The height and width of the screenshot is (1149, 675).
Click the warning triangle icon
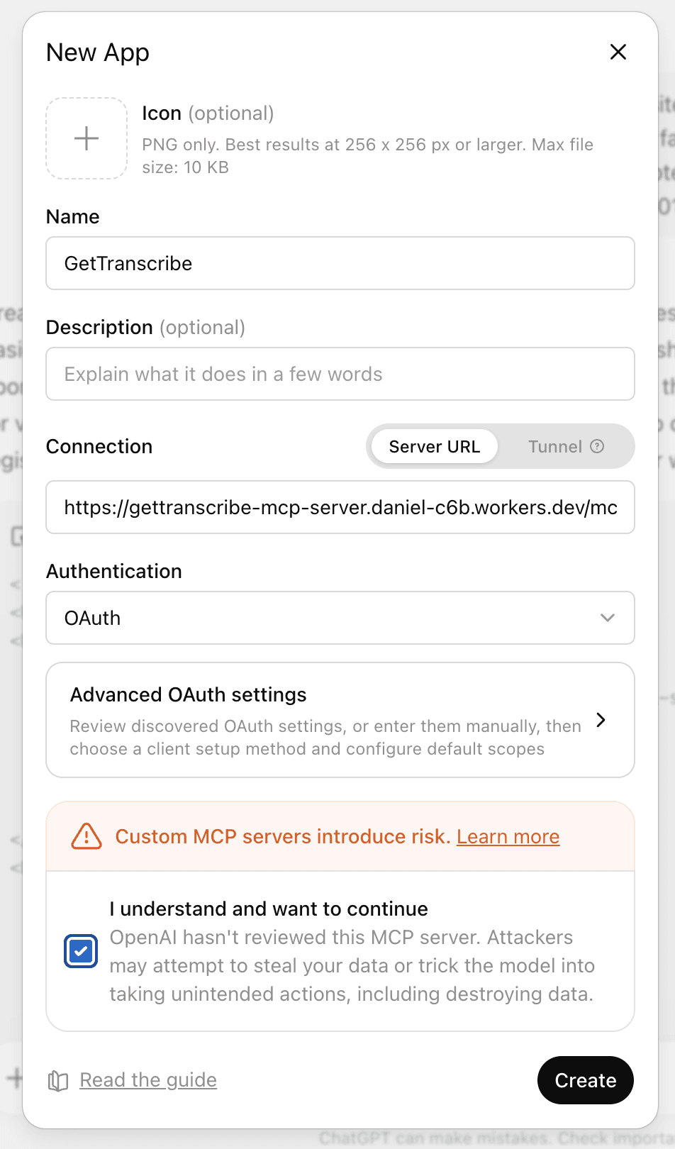pos(87,836)
